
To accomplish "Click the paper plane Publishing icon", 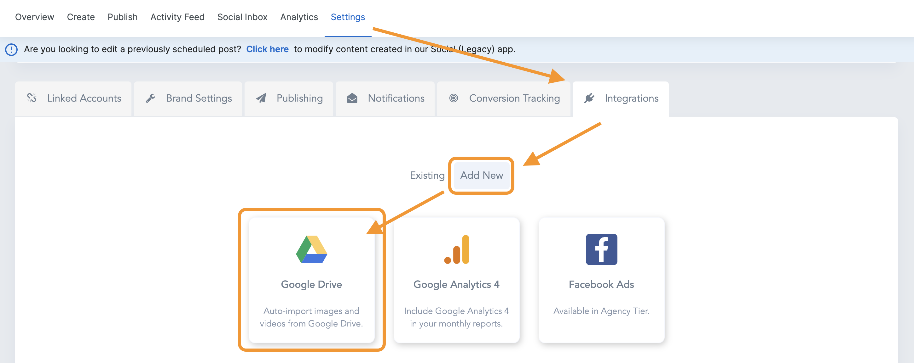I will click(x=261, y=98).
